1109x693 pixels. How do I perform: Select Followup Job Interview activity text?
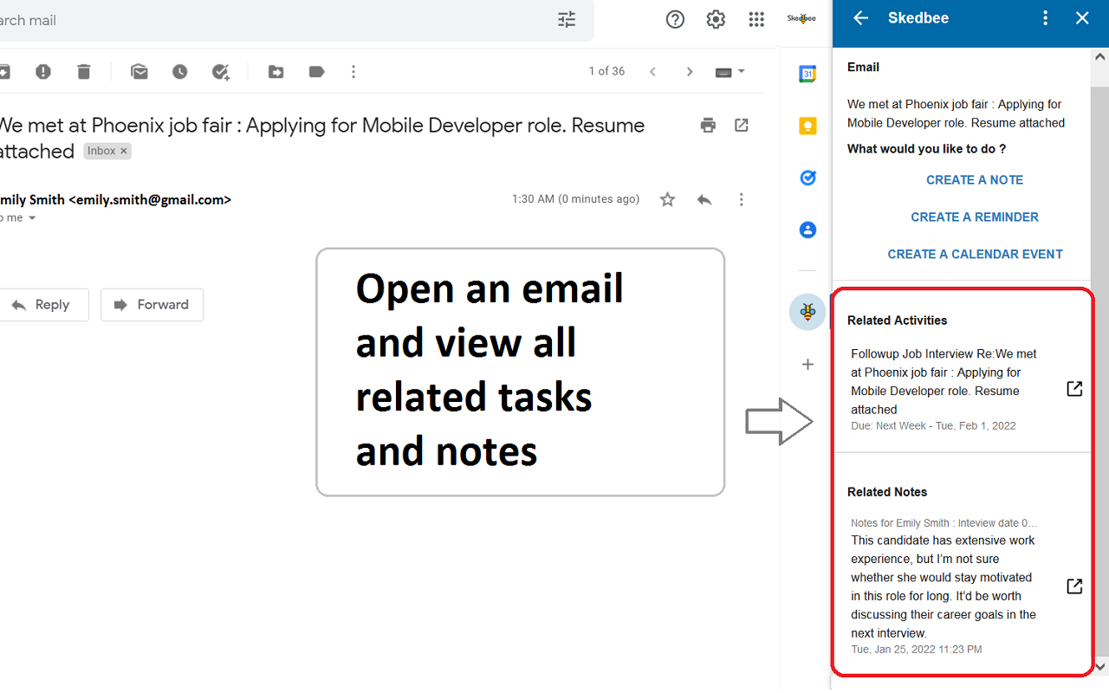[944, 382]
